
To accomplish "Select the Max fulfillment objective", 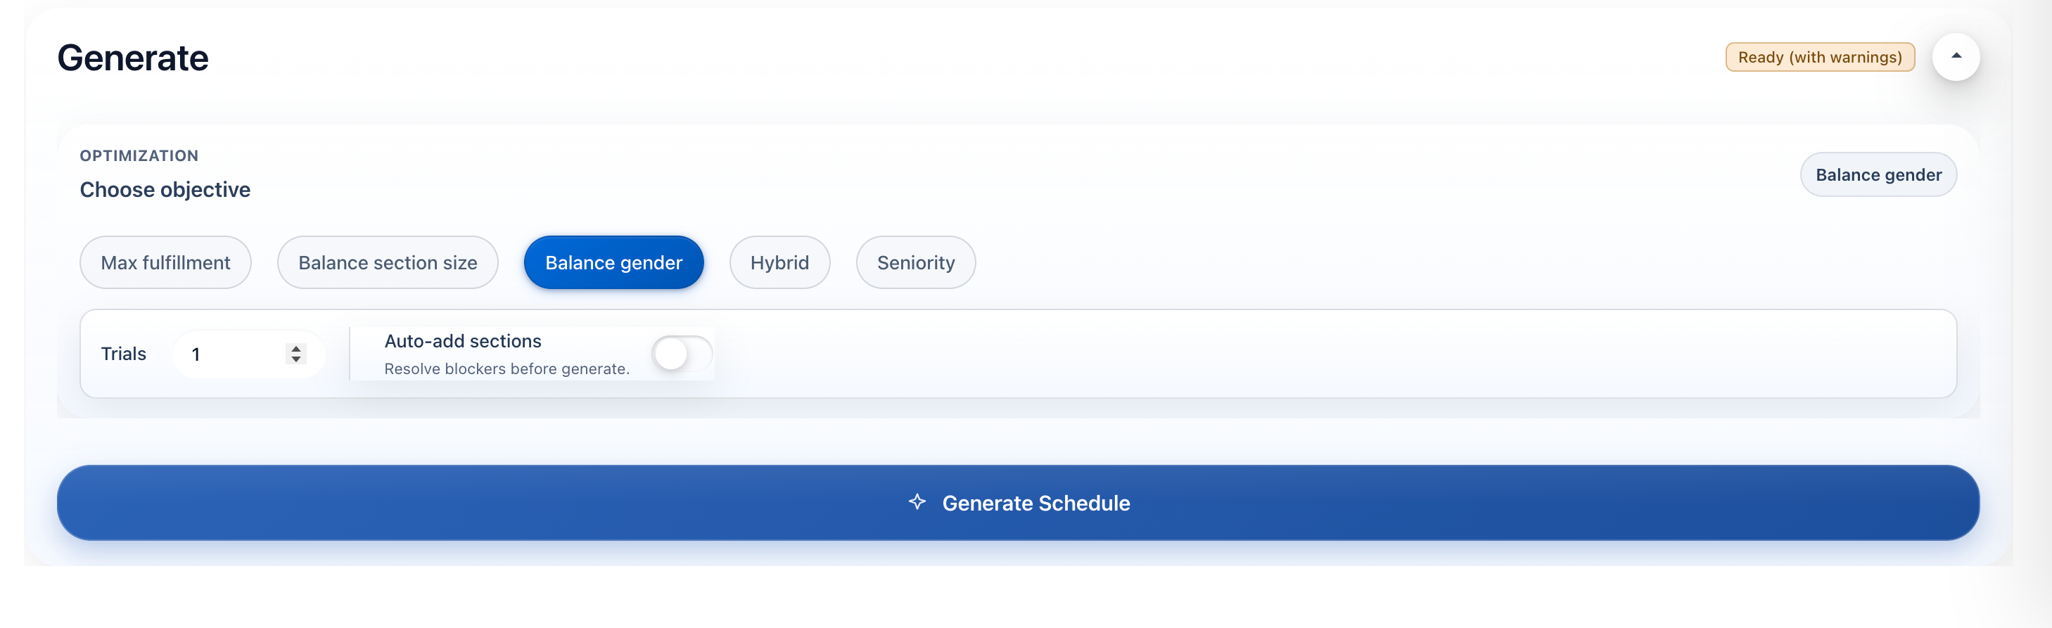I will [x=165, y=262].
